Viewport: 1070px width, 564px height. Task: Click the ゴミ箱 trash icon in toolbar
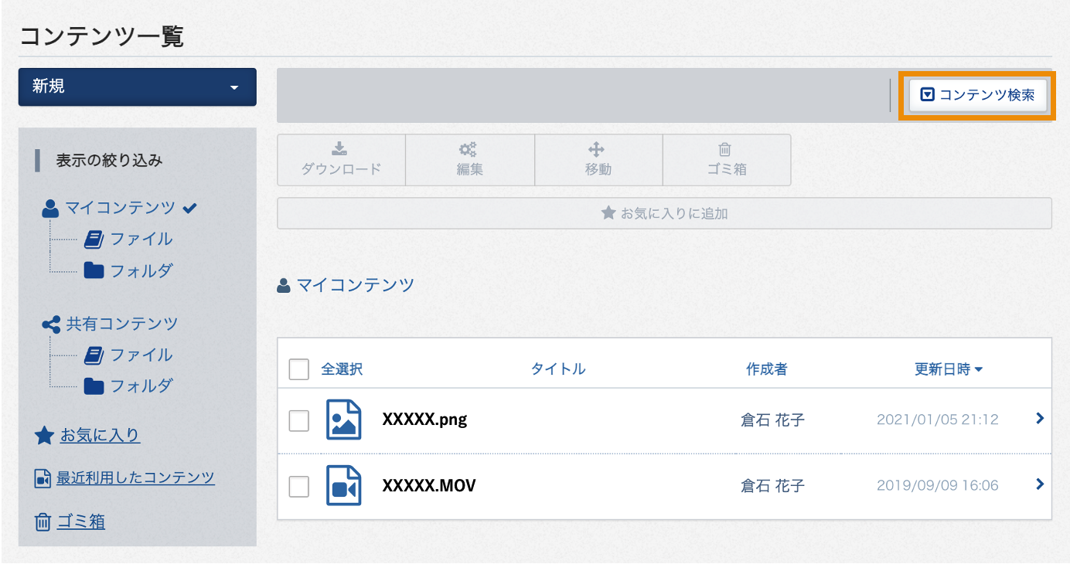(x=725, y=149)
